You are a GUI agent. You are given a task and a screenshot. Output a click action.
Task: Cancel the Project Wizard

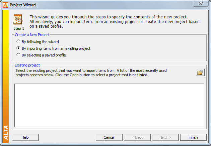109,137
